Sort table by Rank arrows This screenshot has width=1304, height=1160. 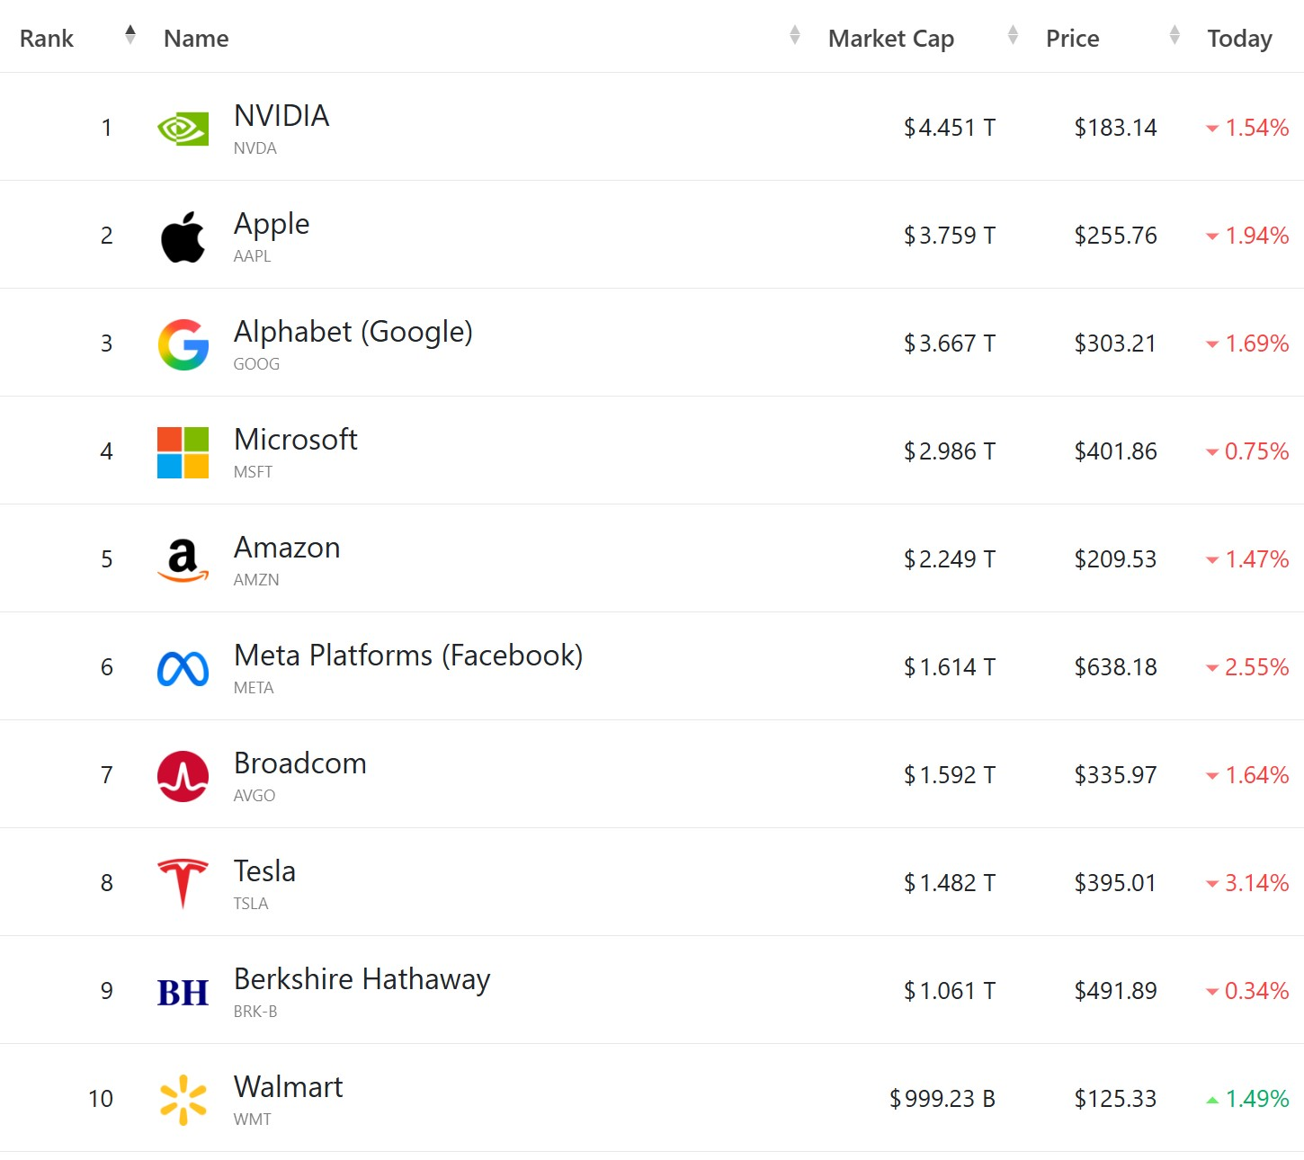click(x=130, y=35)
